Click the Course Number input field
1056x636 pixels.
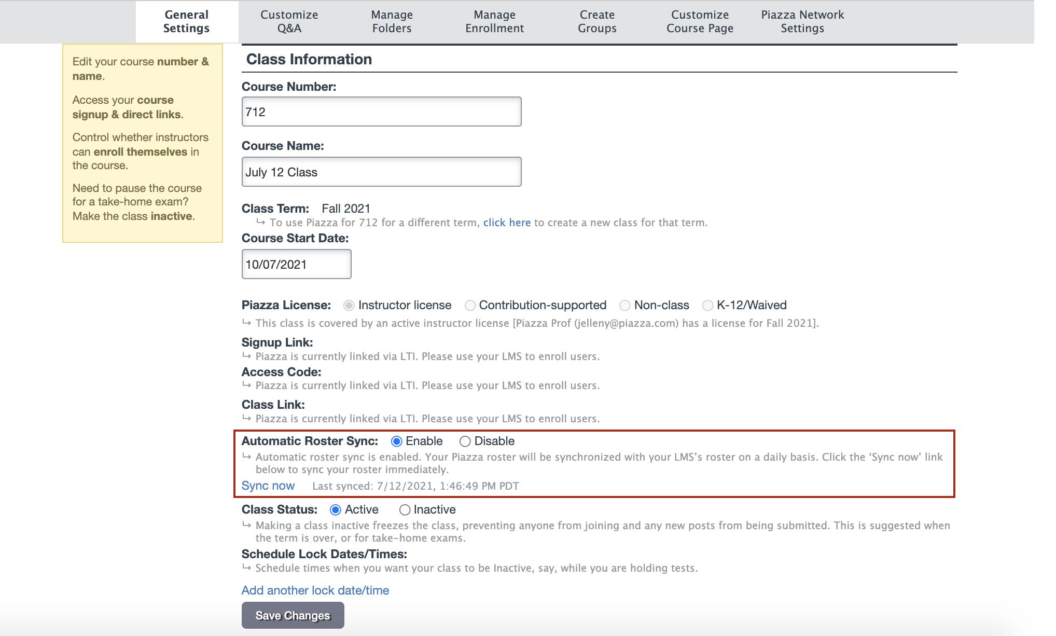[x=381, y=112]
